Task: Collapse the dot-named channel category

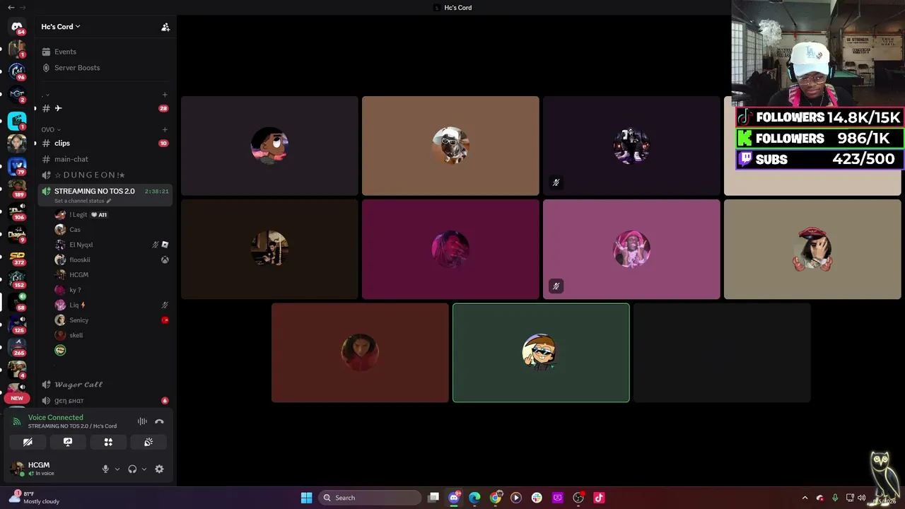Action: (x=46, y=95)
